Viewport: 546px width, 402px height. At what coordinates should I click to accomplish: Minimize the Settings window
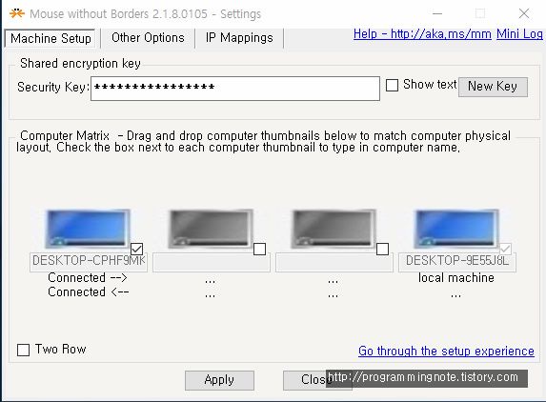(437, 14)
